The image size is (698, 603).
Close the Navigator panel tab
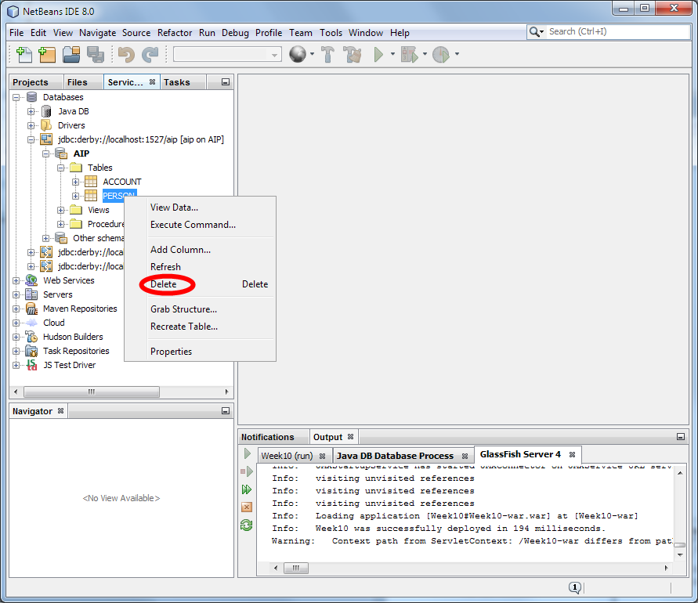click(x=60, y=411)
